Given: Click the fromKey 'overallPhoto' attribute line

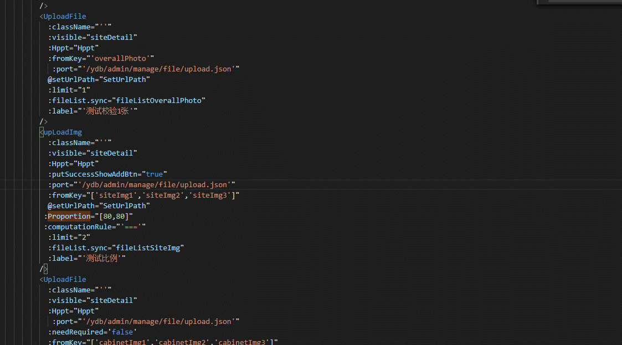Looking at the screenshot, I should tap(101, 58).
